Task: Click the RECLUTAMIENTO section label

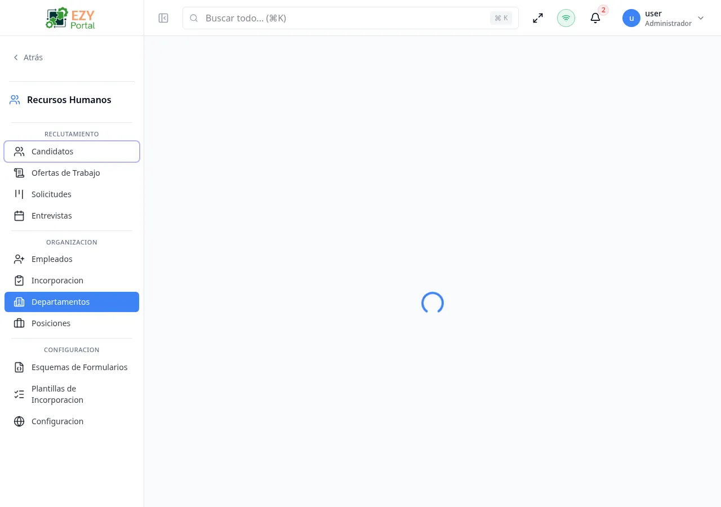Action: tap(72, 134)
